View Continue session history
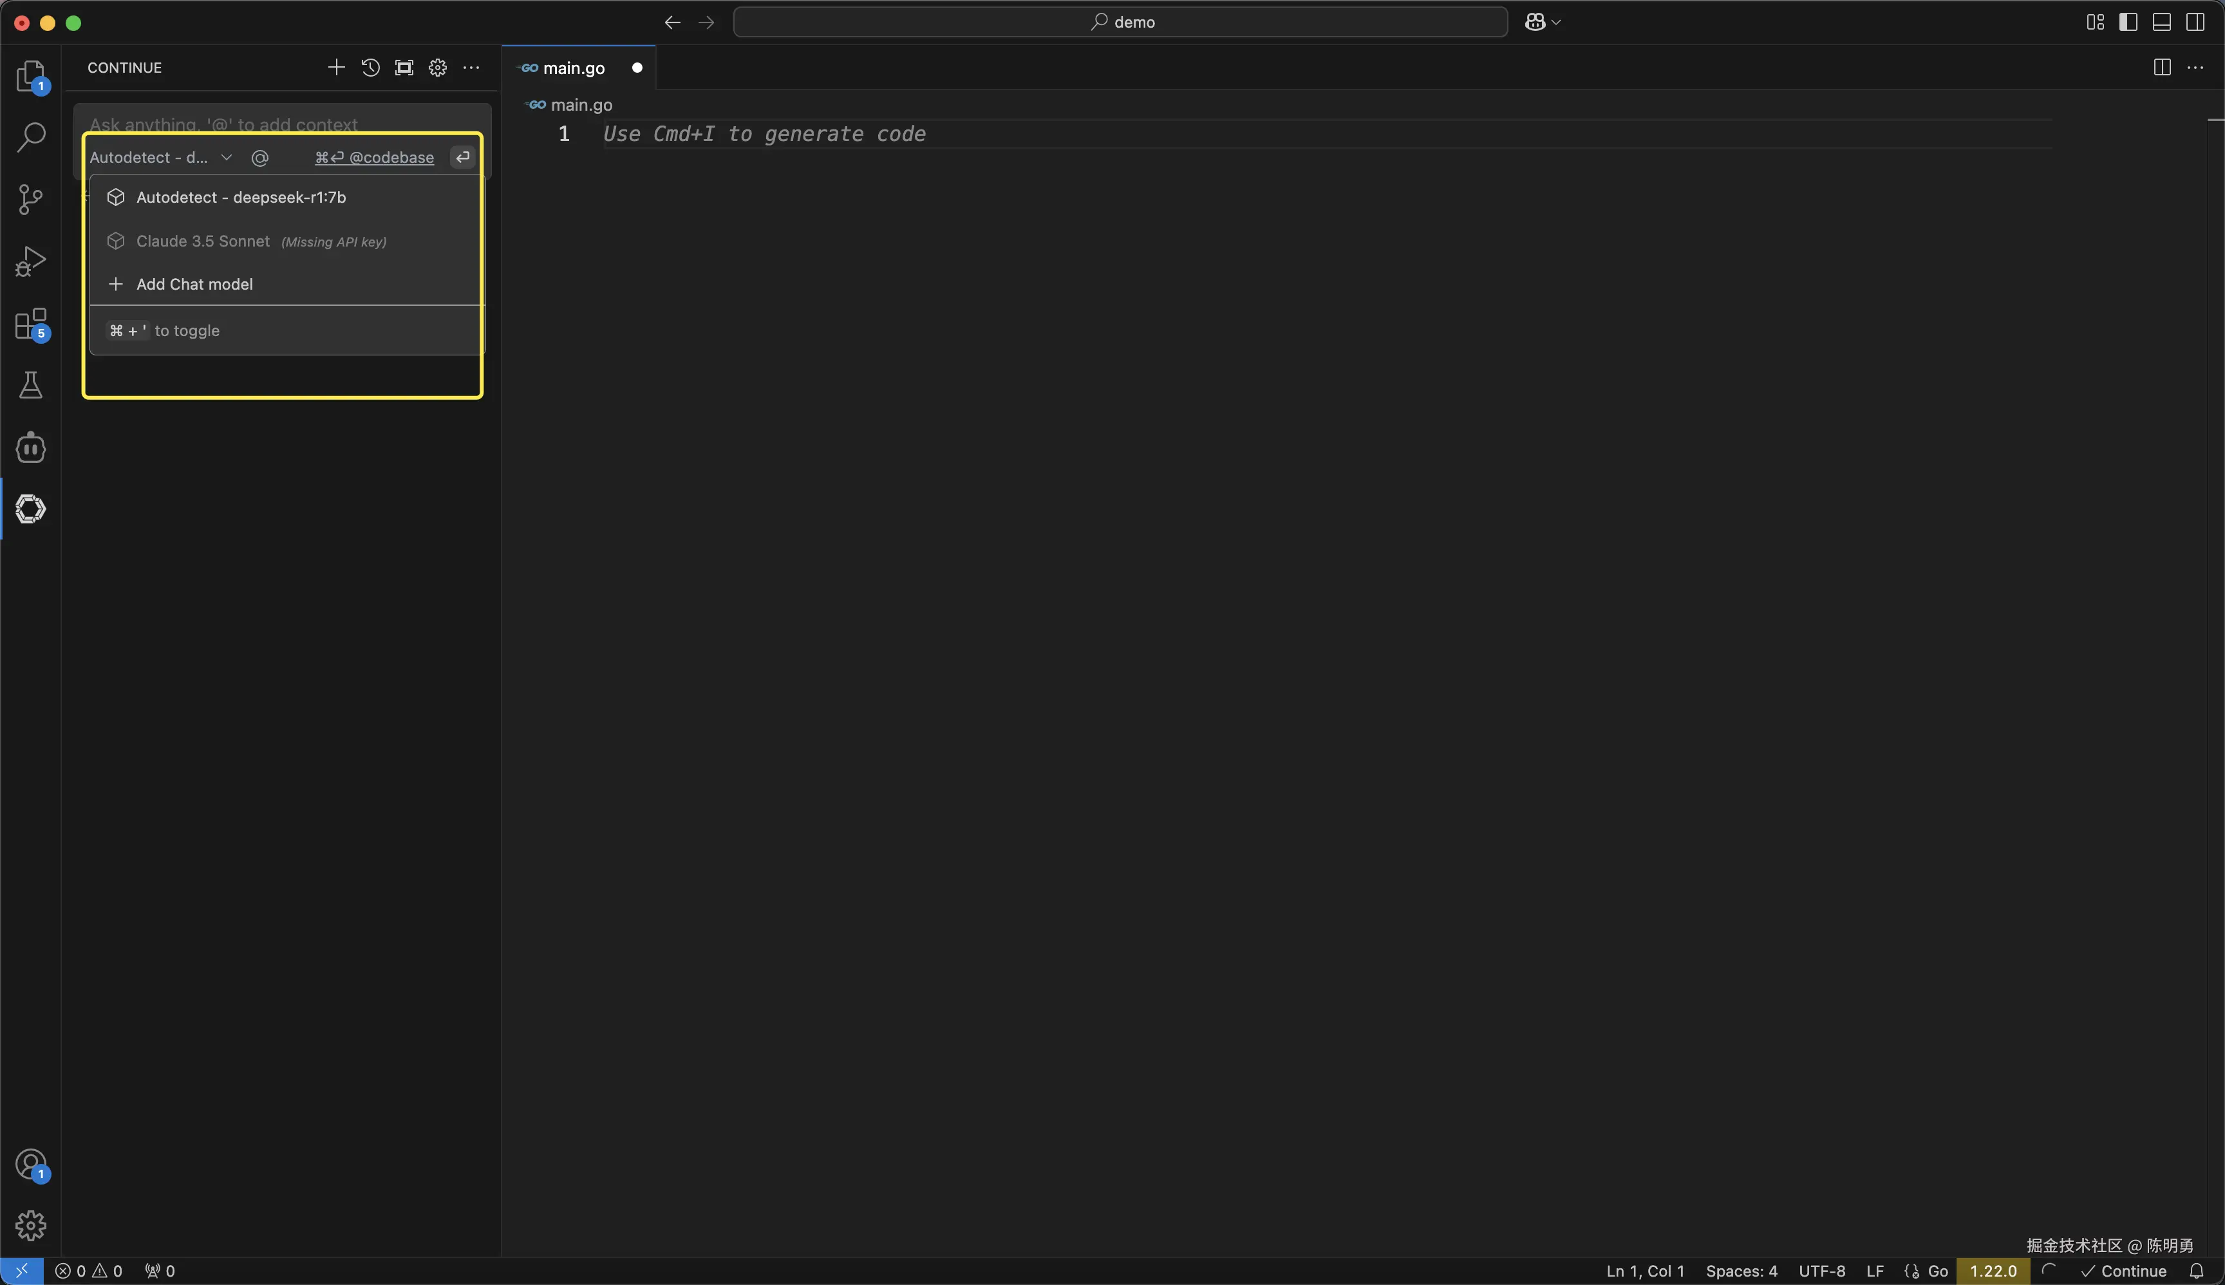 [x=370, y=68]
